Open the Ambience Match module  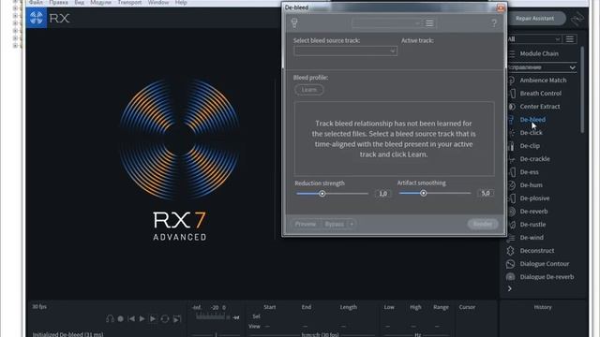(543, 81)
